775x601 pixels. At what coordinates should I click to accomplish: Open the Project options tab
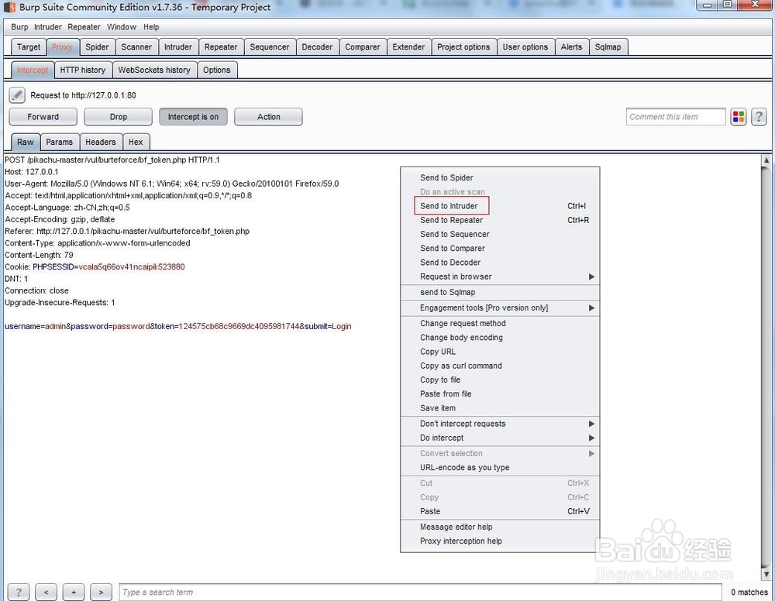(x=463, y=47)
